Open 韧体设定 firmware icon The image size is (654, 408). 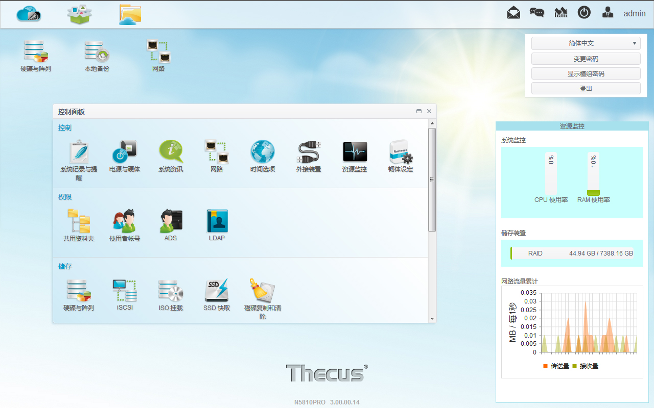401,152
